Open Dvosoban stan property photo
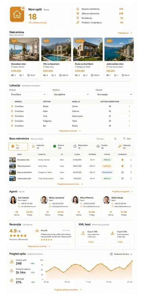This screenshot has height=296, width=143. [x=24, y=49]
